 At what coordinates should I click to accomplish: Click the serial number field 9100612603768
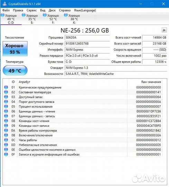tap(87, 44)
